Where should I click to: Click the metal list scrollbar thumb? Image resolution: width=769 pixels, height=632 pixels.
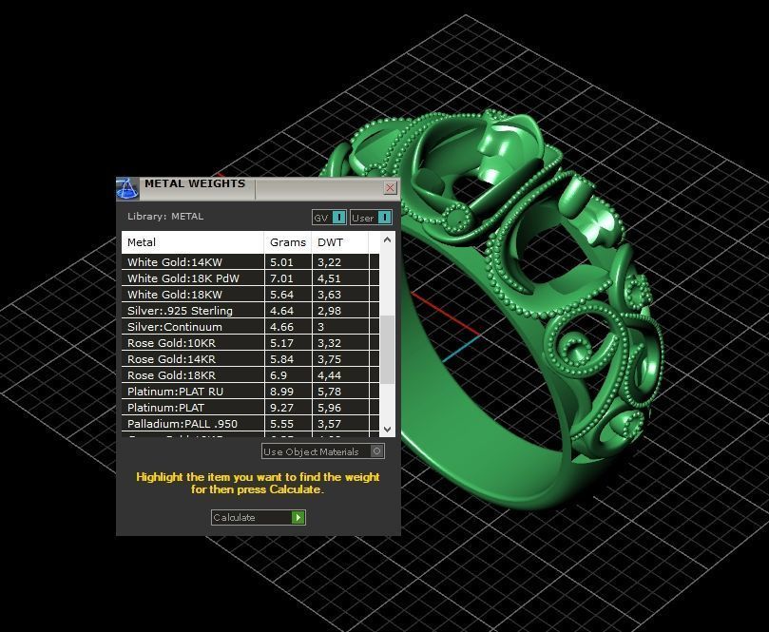(388, 350)
